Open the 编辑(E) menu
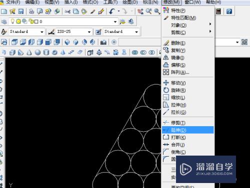Image resolution: width=250 pixels, height=188 pixels. pyautogui.click(x=32, y=2)
